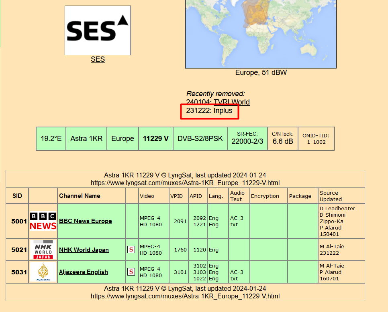Open the SES text link below logo
The height and width of the screenshot is (312, 388).
tap(98, 59)
